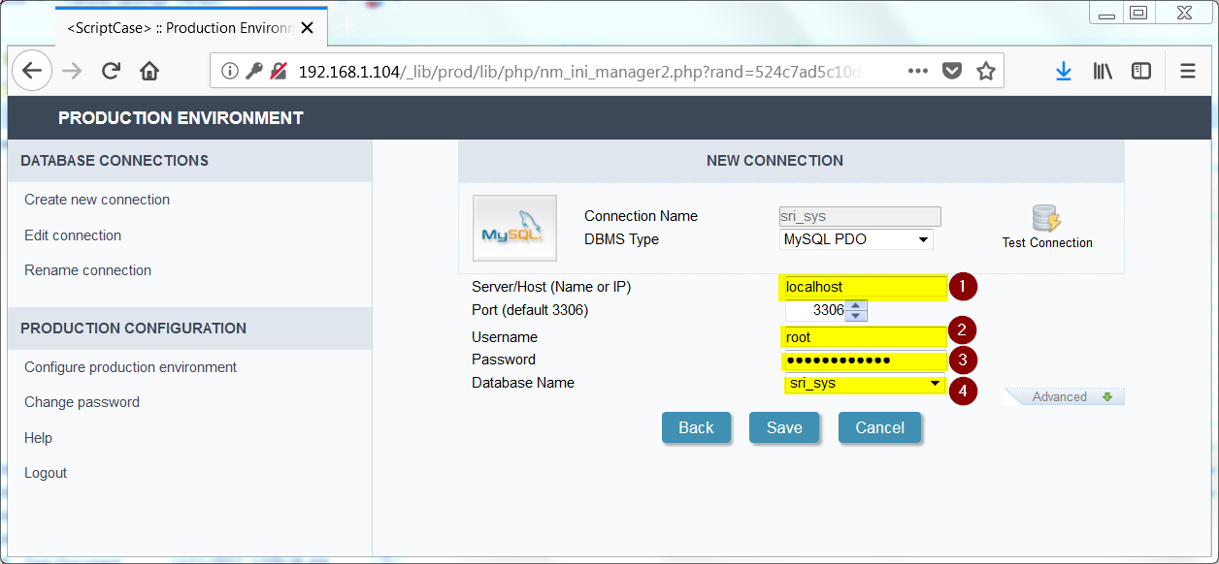Open the Firefox hamburger menu
Image resolution: width=1219 pixels, height=564 pixels.
click(x=1187, y=70)
